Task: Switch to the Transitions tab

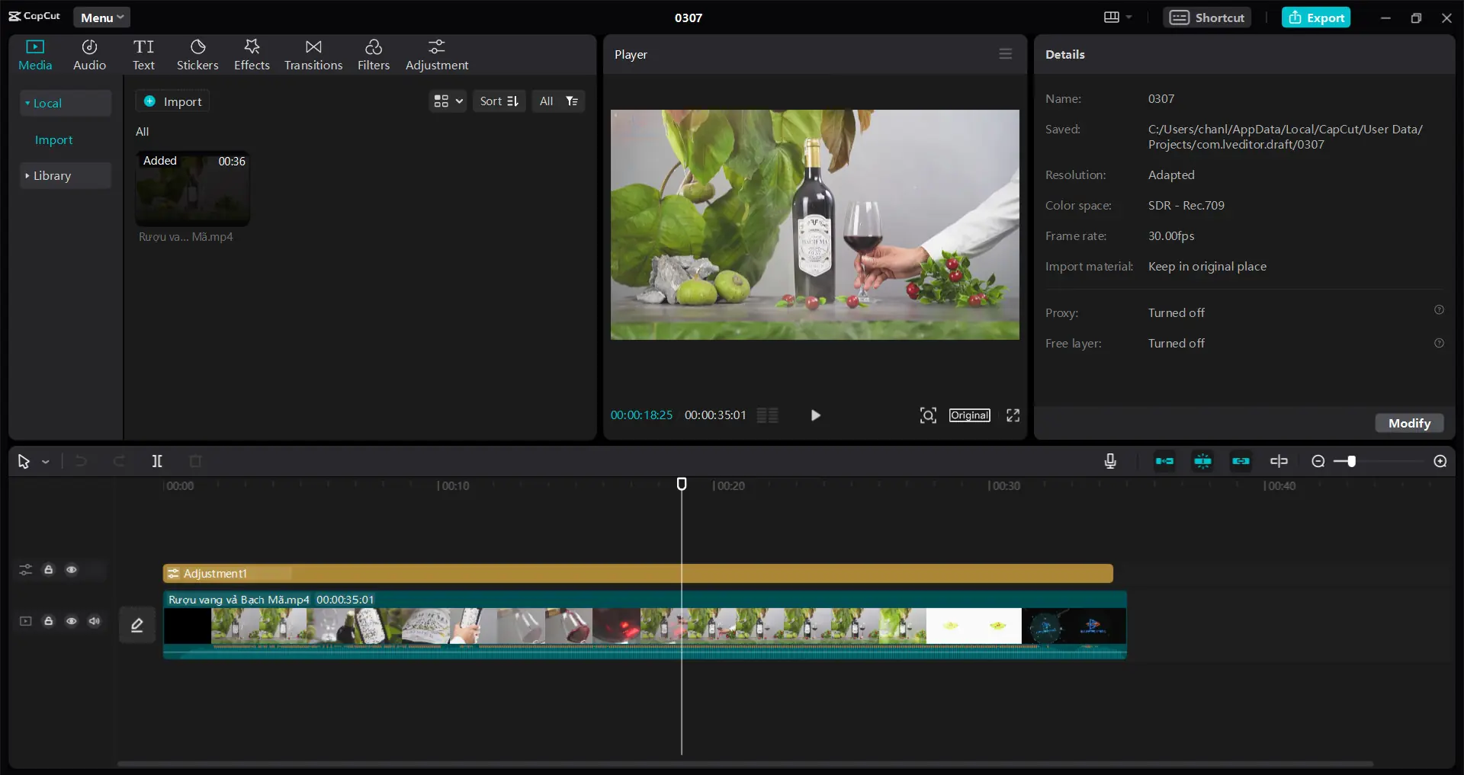Action: pyautogui.click(x=313, y=55)
